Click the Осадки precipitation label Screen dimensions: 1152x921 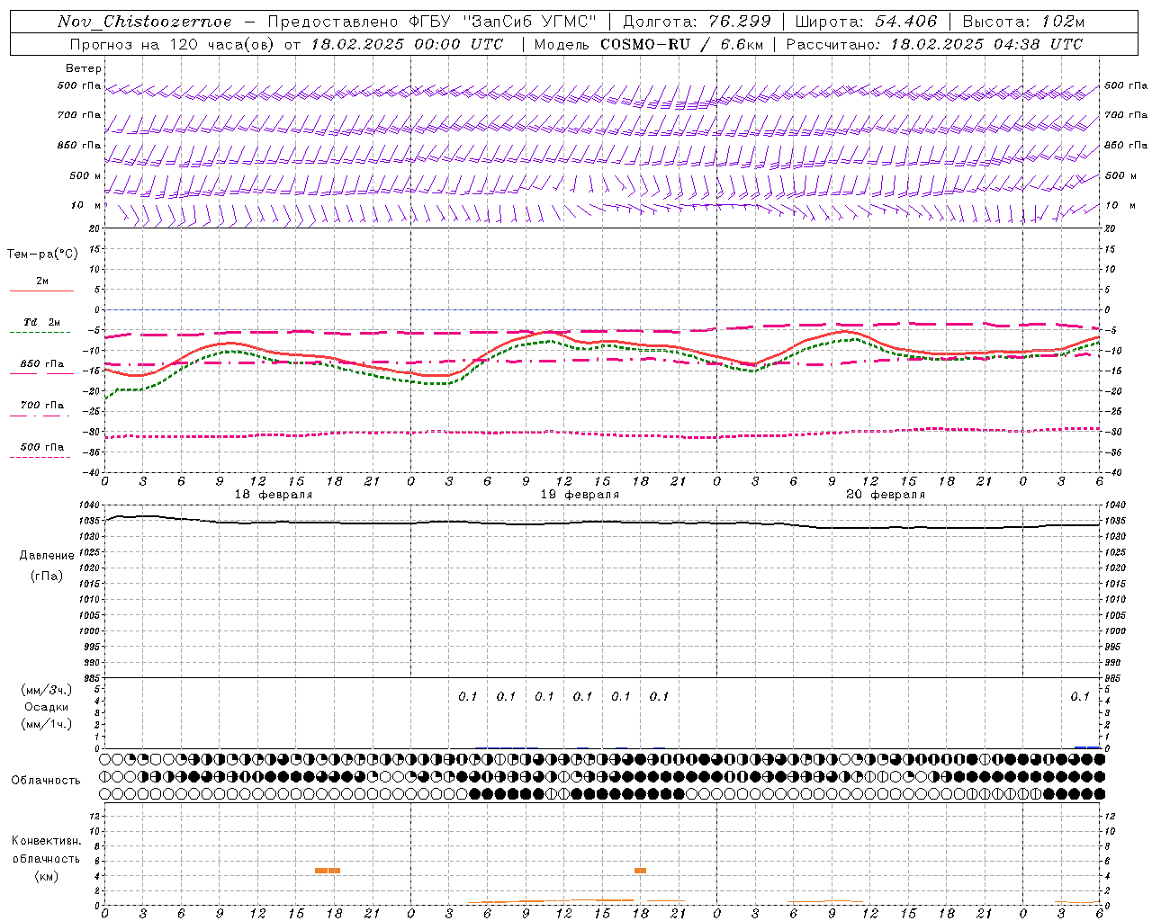click(x=46, y=707)
